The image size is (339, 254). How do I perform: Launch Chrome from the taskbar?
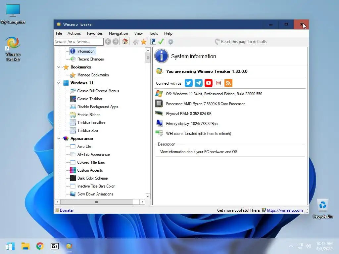(40, 246)
